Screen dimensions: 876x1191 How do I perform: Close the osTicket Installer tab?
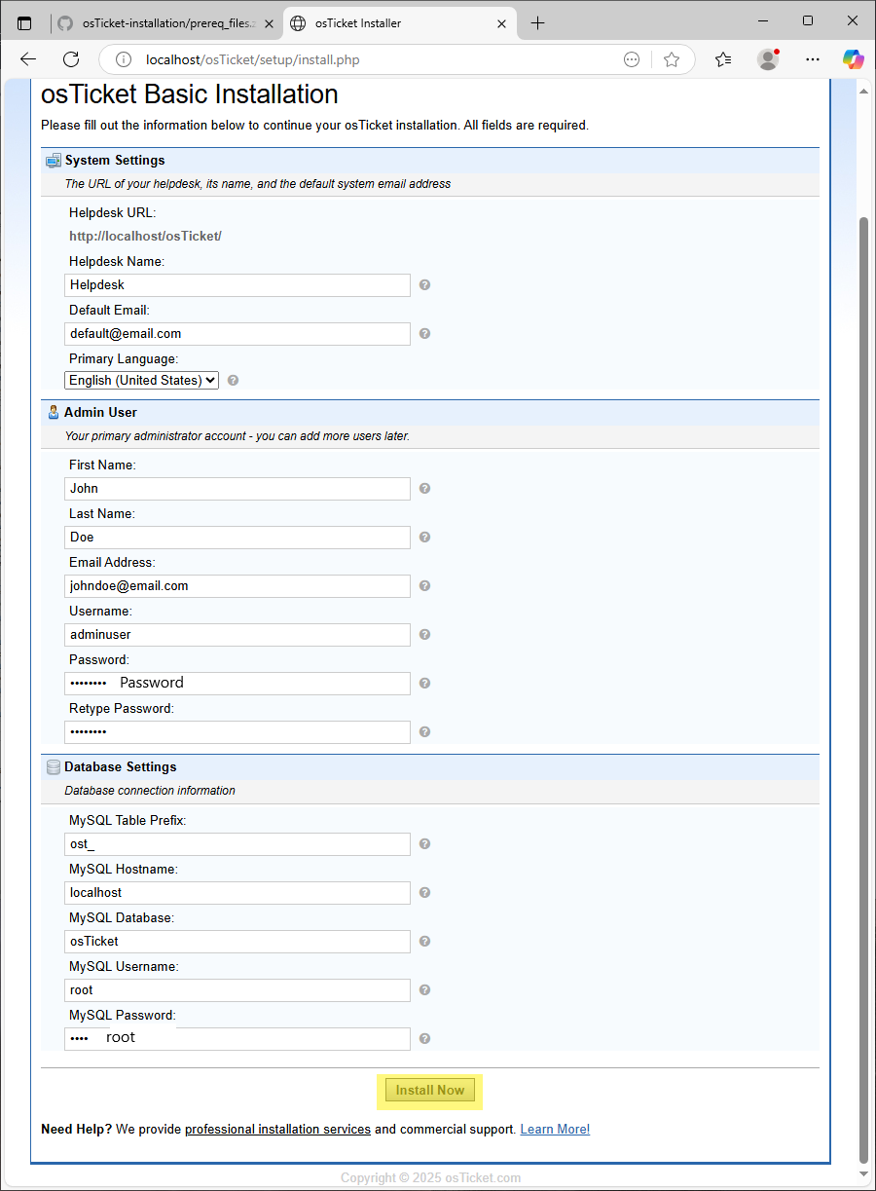coord(502,23)
